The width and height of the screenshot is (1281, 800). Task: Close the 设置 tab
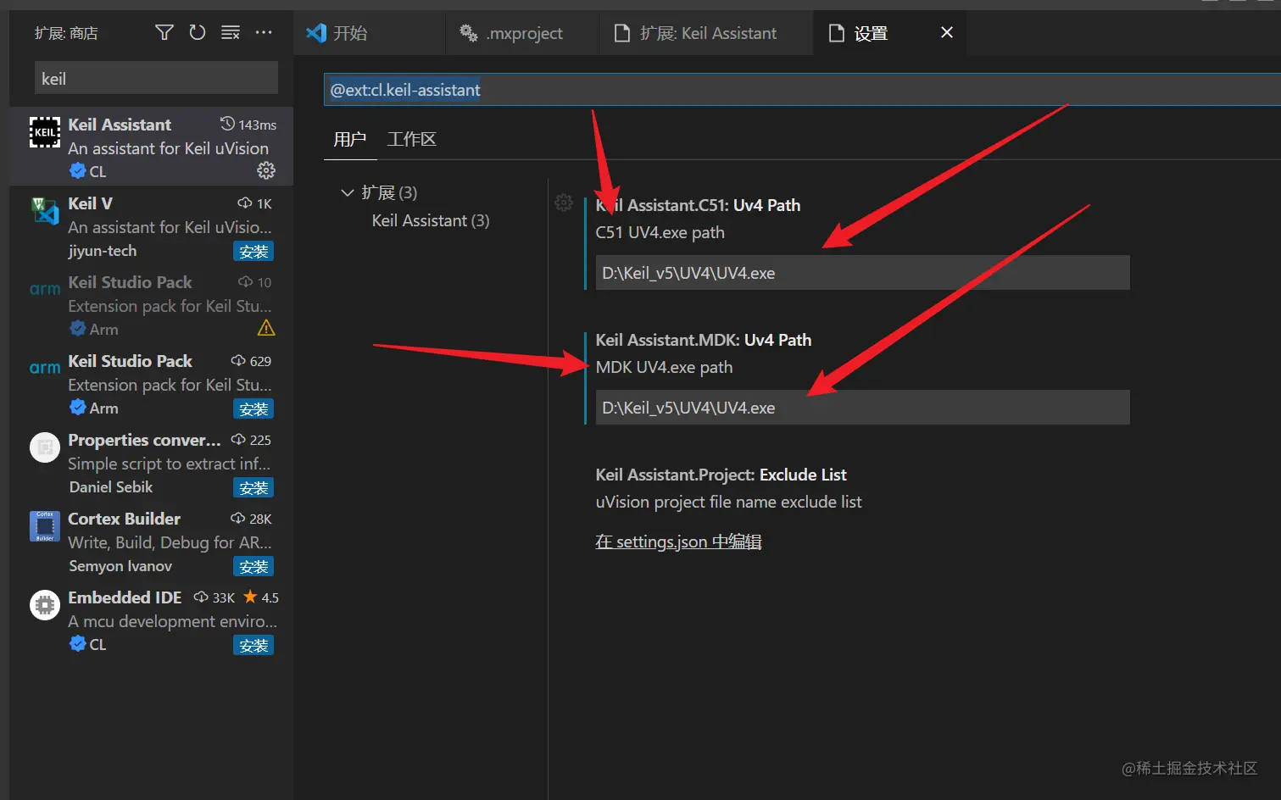pyautogui.click(x=947, y=32)
